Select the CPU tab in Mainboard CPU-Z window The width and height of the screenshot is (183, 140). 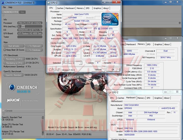click(x=112, y=98)
